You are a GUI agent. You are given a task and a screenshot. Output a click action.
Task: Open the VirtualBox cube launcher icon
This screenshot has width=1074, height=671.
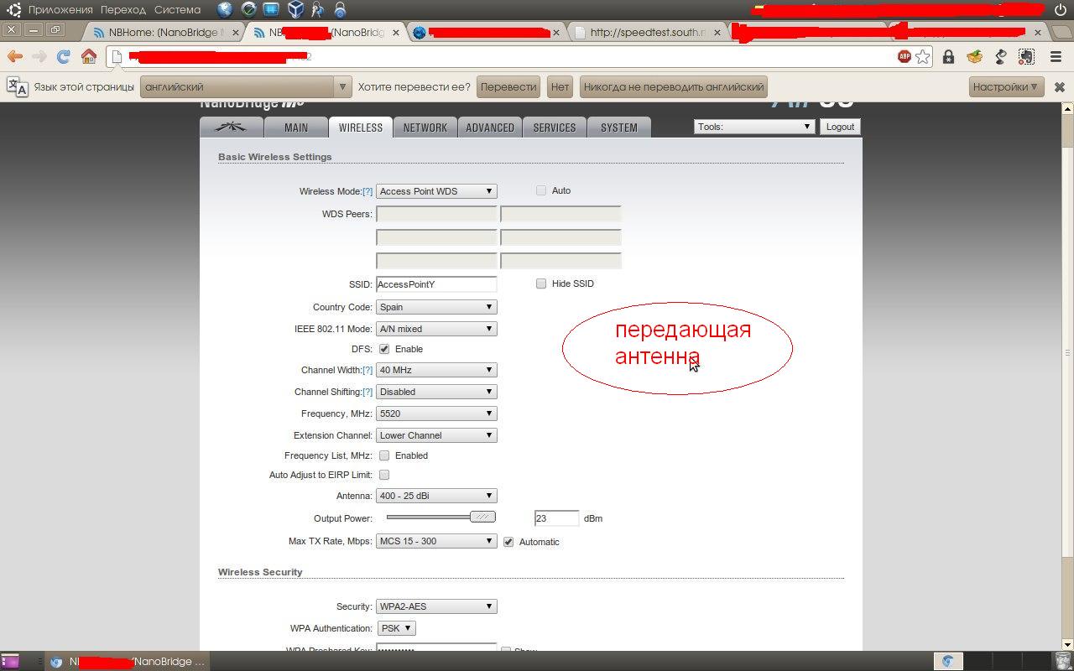[295, 10]
